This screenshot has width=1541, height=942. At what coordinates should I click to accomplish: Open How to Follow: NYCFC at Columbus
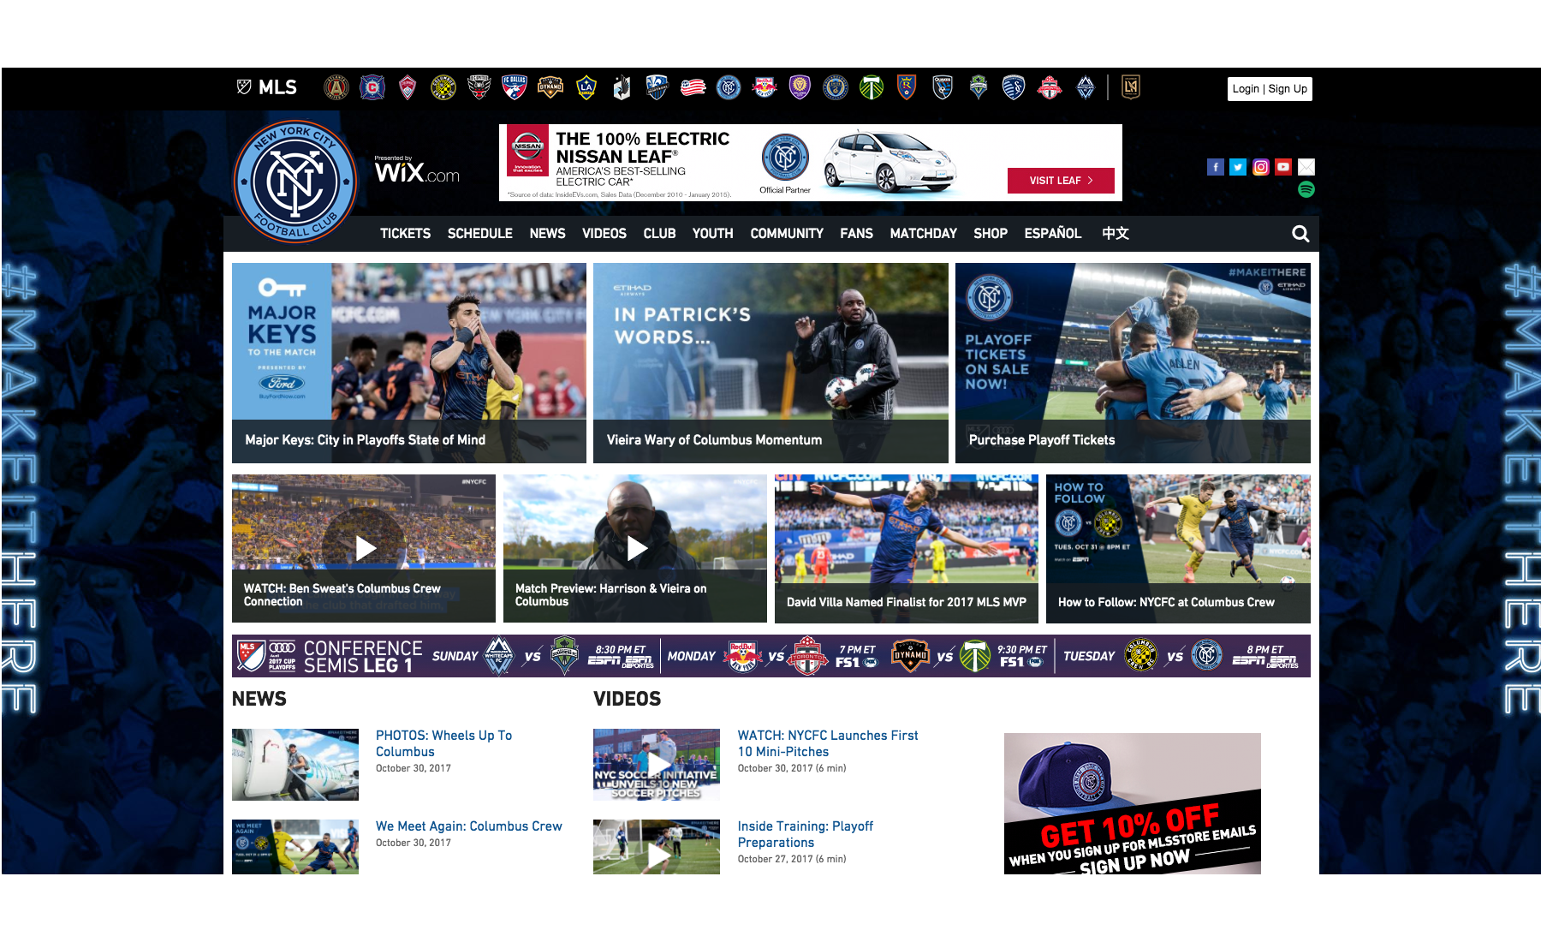[1178, 548]
